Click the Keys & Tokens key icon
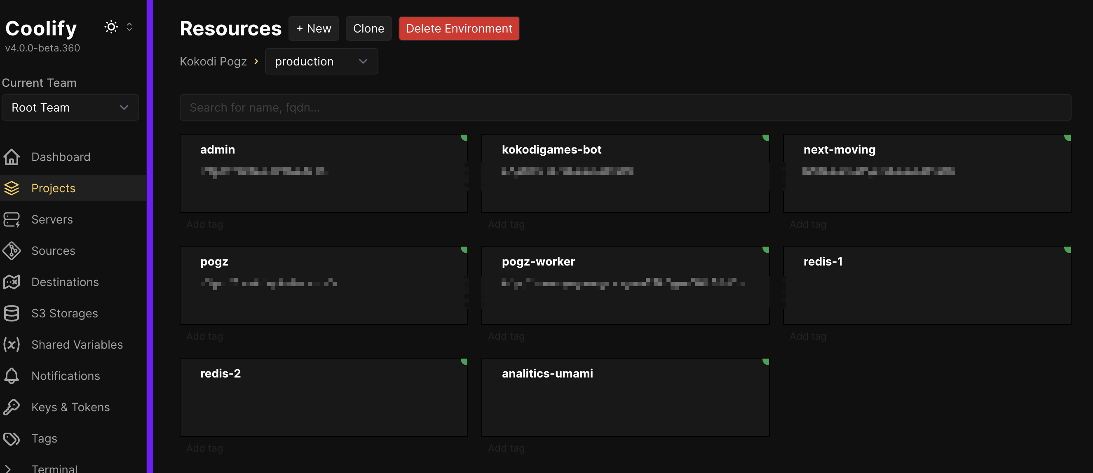This screenshot has width=1093, height=473. tap(12, 407)
